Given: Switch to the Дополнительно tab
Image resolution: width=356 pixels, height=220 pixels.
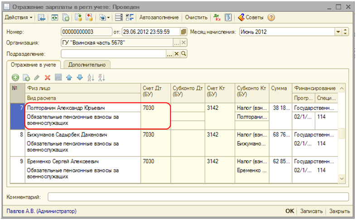Looking at the screenshot, I should pyautogui.click(x=87, y=65).
